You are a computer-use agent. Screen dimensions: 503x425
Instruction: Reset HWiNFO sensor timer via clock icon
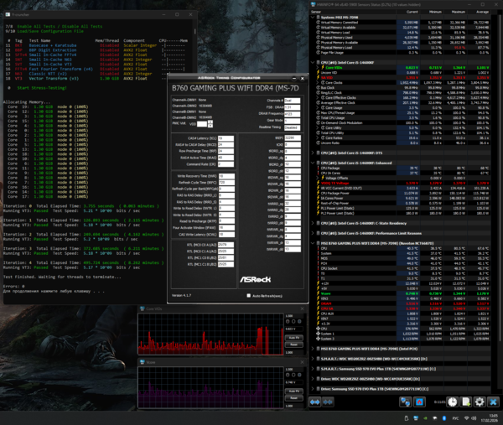tap(453, 402)
